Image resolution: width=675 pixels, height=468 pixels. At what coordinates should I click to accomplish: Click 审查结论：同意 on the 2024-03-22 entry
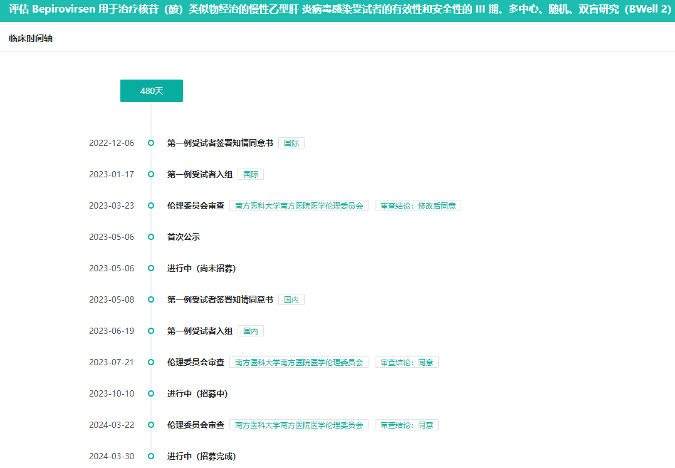407,425
